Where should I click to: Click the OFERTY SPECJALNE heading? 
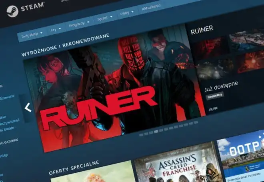coord(74,168)
